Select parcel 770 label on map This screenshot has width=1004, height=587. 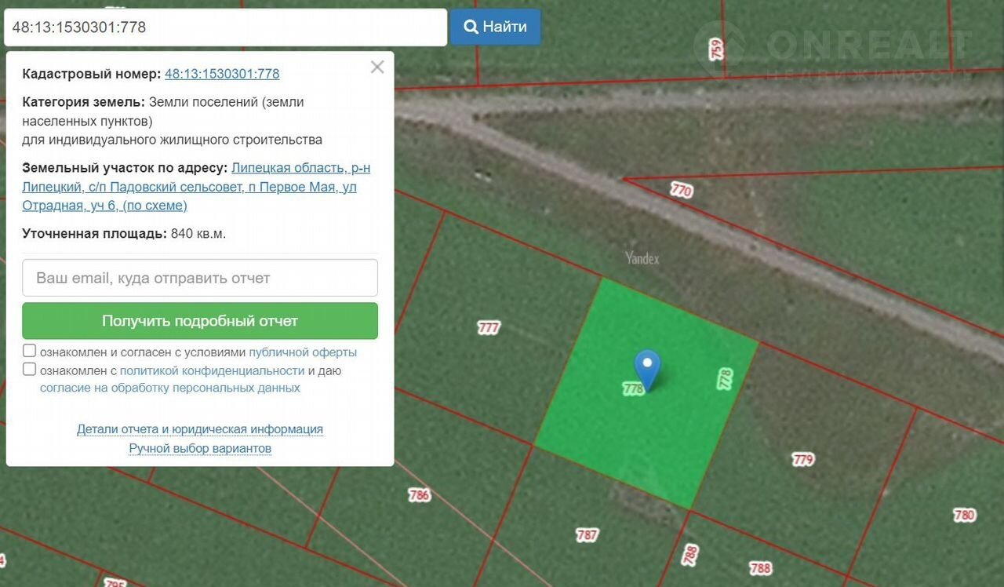[x=682, y=190]
